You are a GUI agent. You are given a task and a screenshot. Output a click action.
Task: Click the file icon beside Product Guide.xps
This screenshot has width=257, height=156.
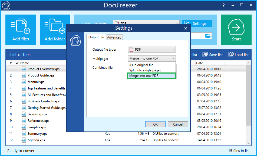[24, 75]
